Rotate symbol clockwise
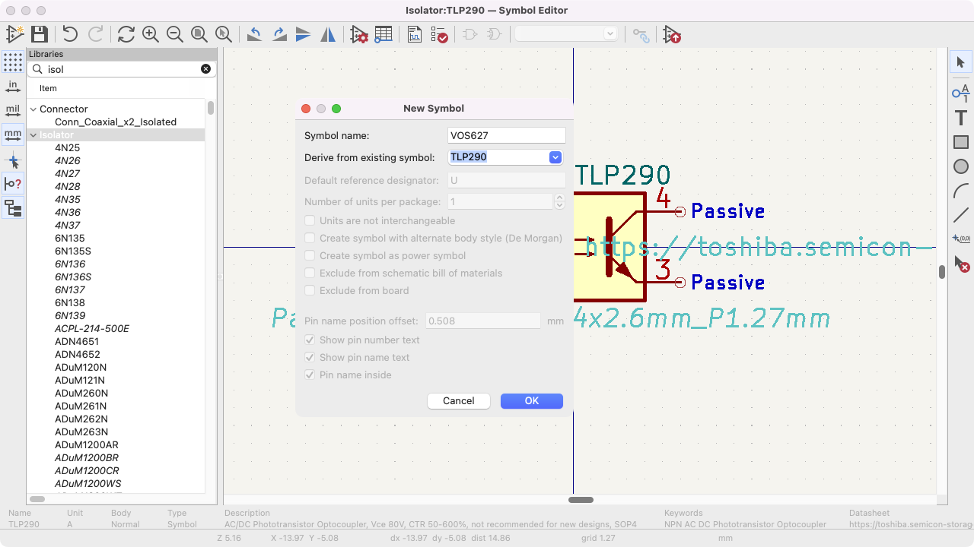The image size is (974, 547). pyautogui.click(x=279, y=34)
